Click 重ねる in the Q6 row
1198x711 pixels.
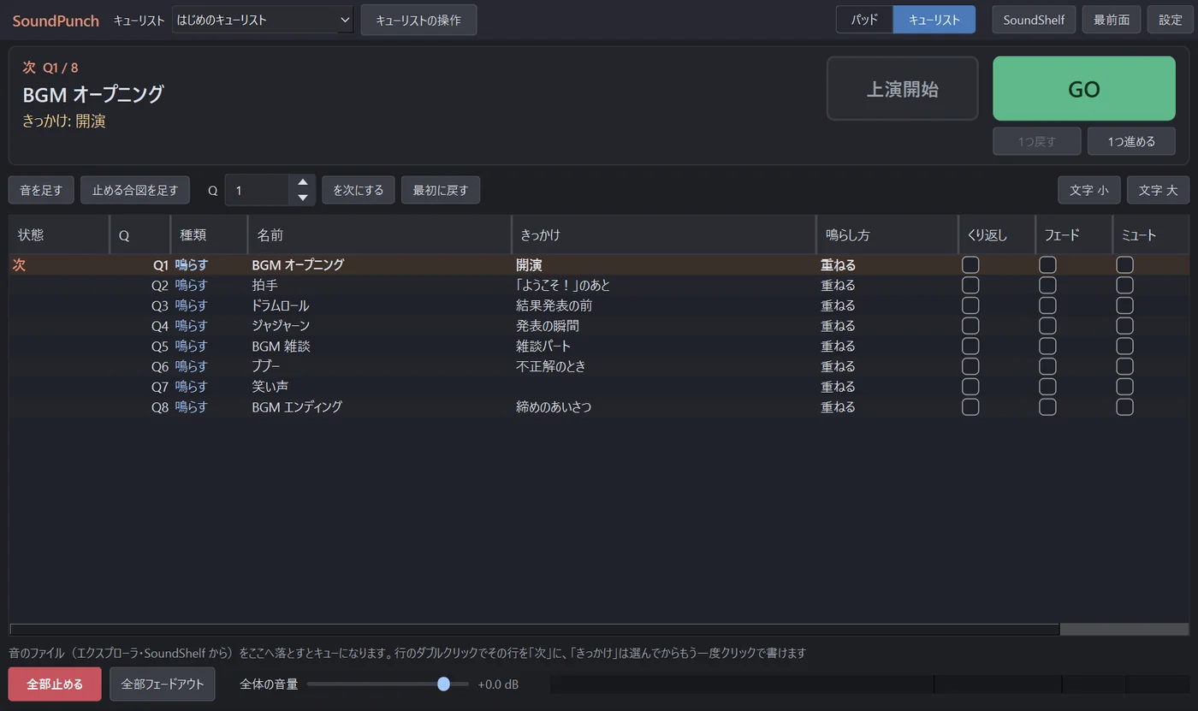(838, 366)
